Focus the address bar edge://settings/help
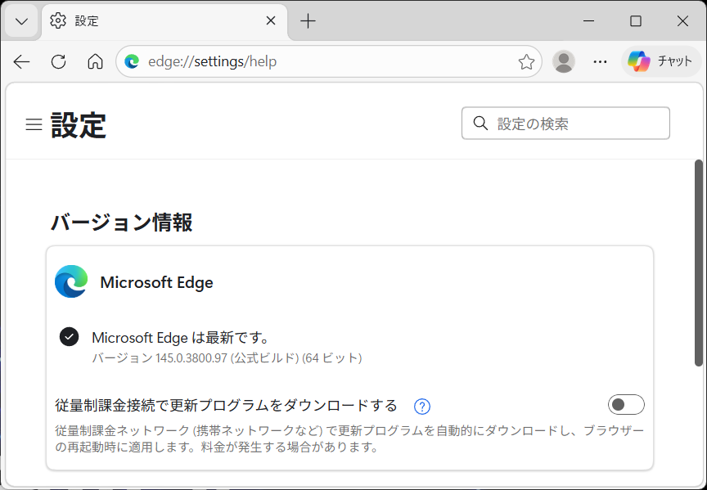The height and width of the screenshot is (490, 707). [329, 61]
